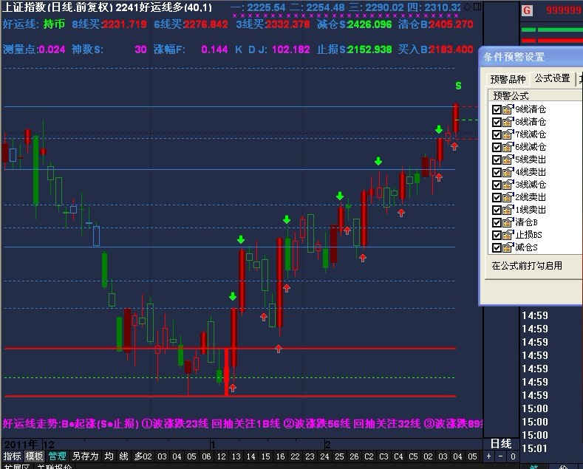The width and height of the screenshot is (583, 469).
Task: Click the green S signal marker on chart
Action: [458, 86]
